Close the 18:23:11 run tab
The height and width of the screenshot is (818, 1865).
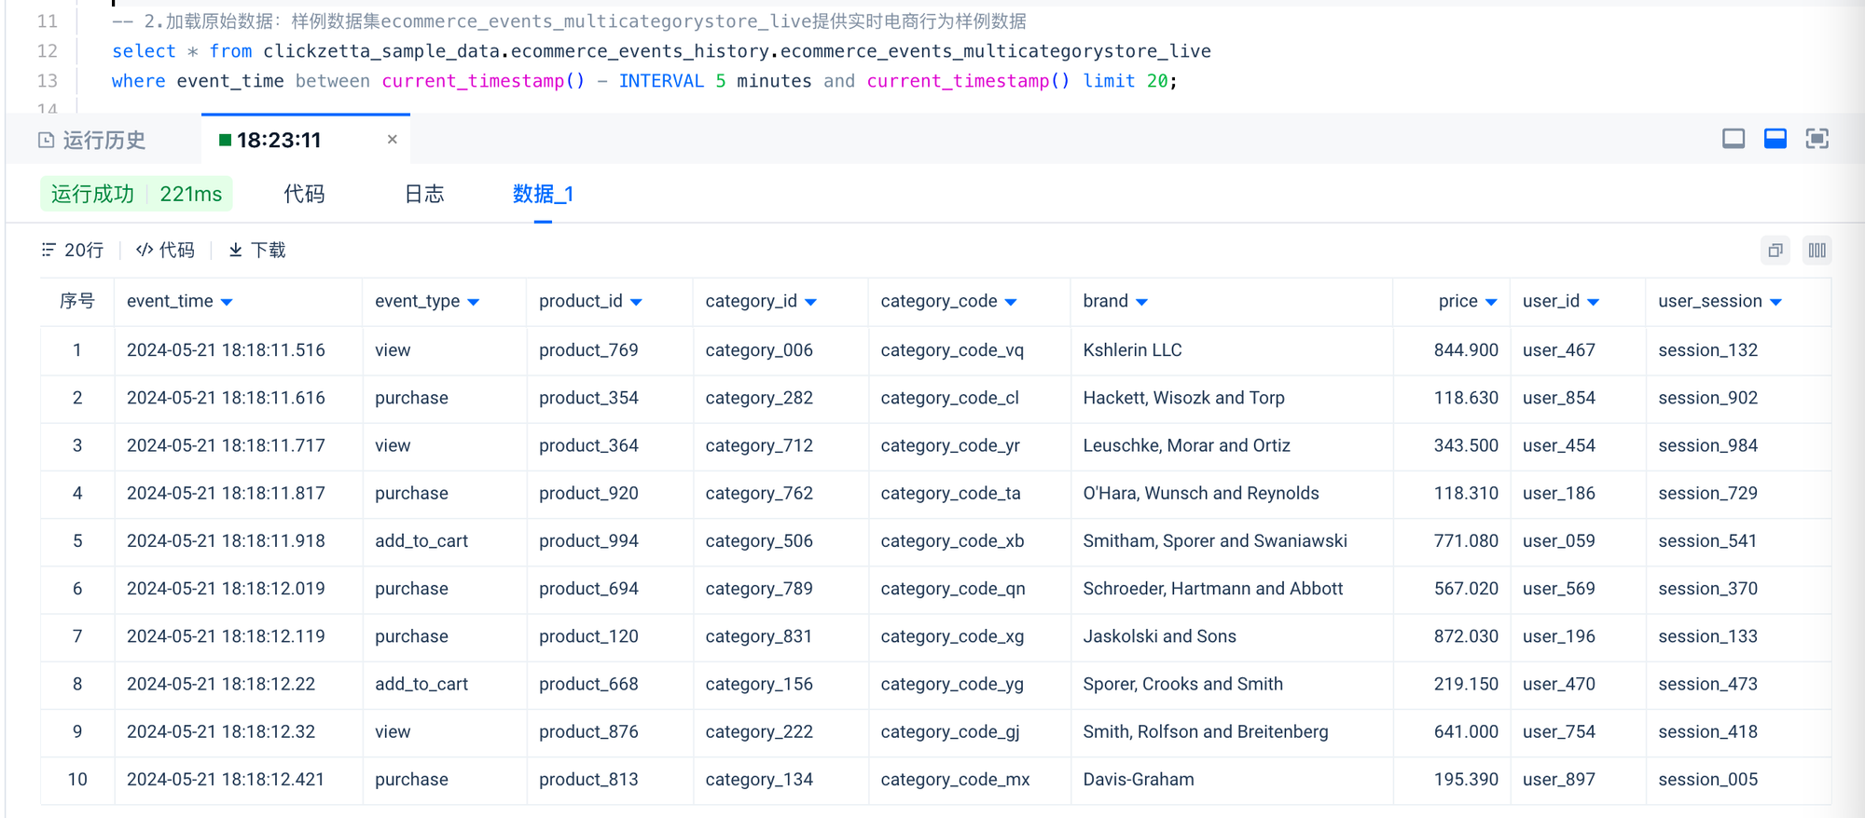(392, 140)
